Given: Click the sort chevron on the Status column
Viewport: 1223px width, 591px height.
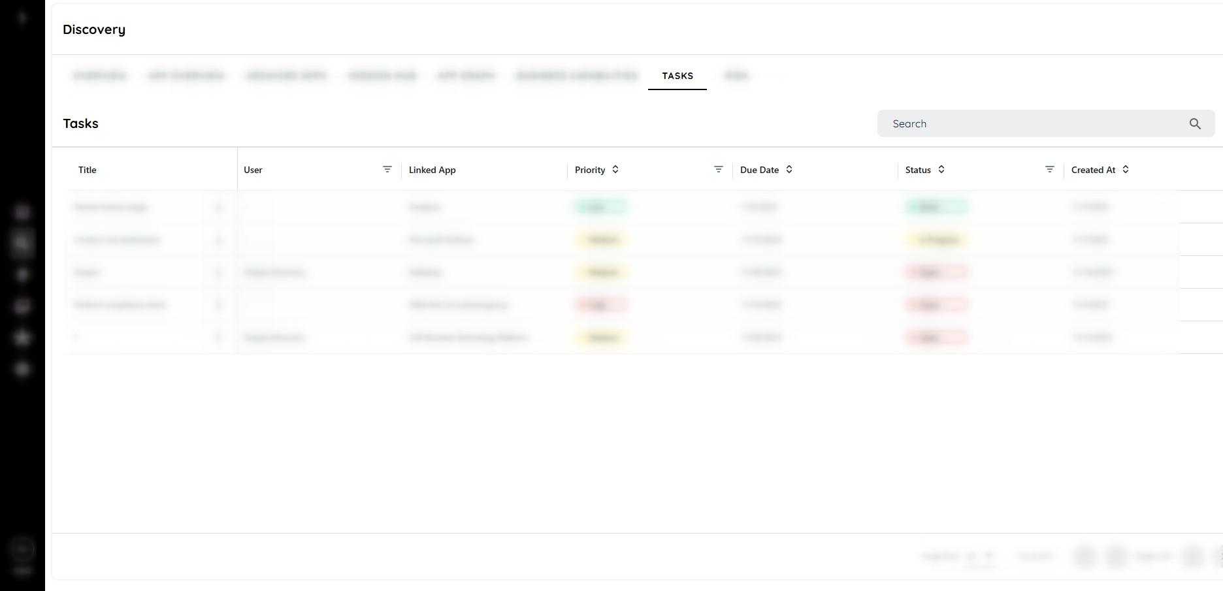Looking at the screenshot, I should tap(941, 169).
